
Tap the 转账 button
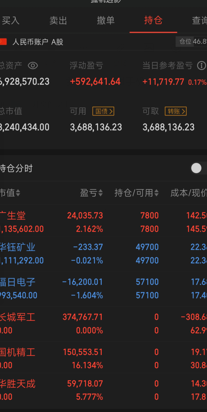(x=176, y=111)
